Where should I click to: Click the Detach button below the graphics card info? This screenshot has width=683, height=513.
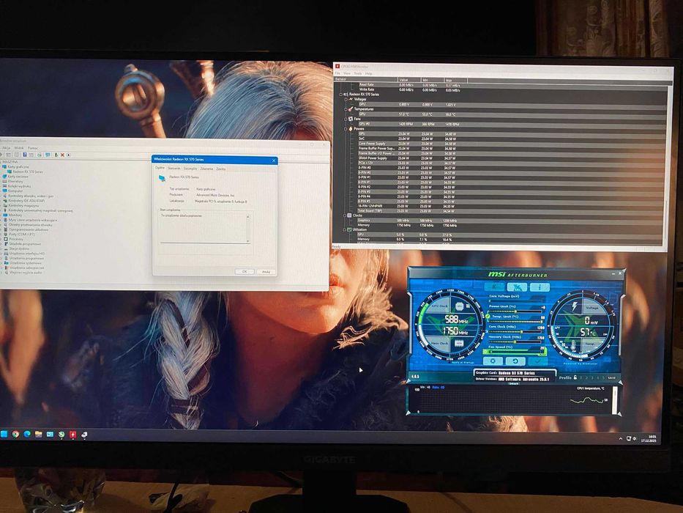[514, 383]
